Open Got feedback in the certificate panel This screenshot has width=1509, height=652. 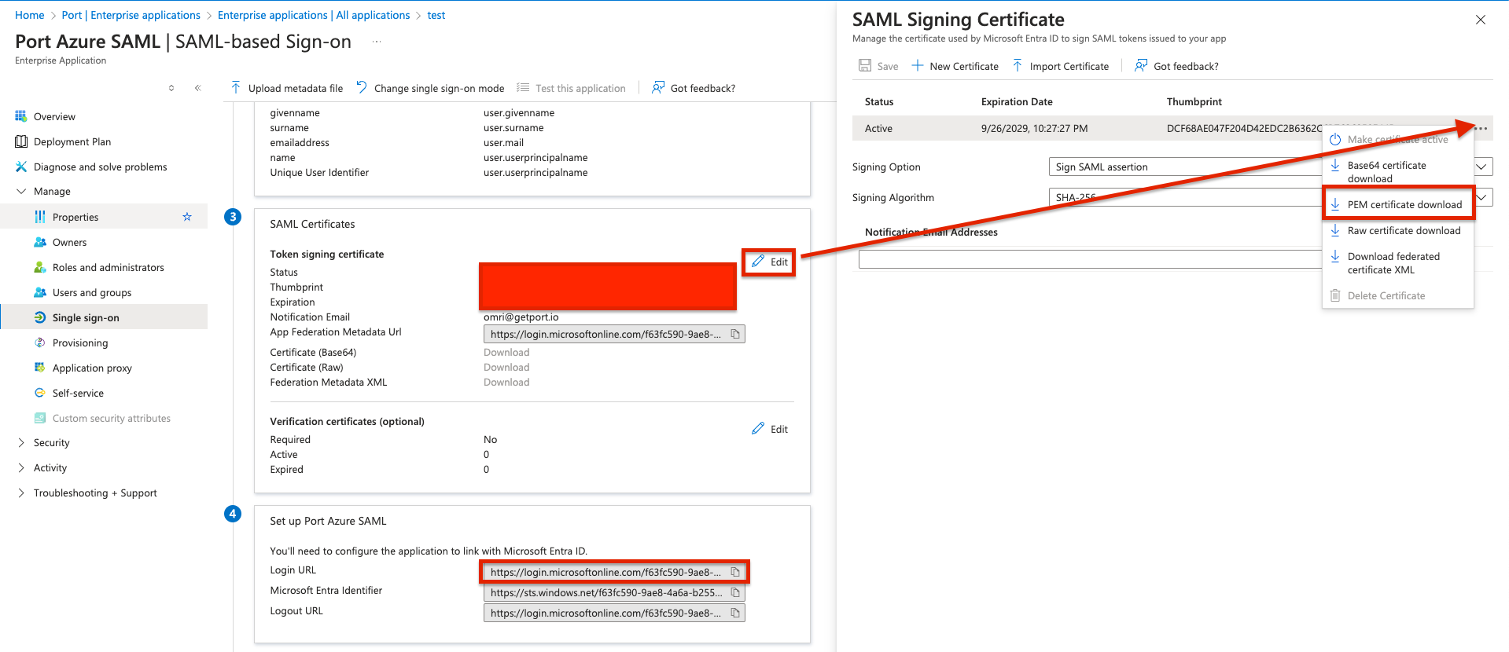tap(1176, 66)
